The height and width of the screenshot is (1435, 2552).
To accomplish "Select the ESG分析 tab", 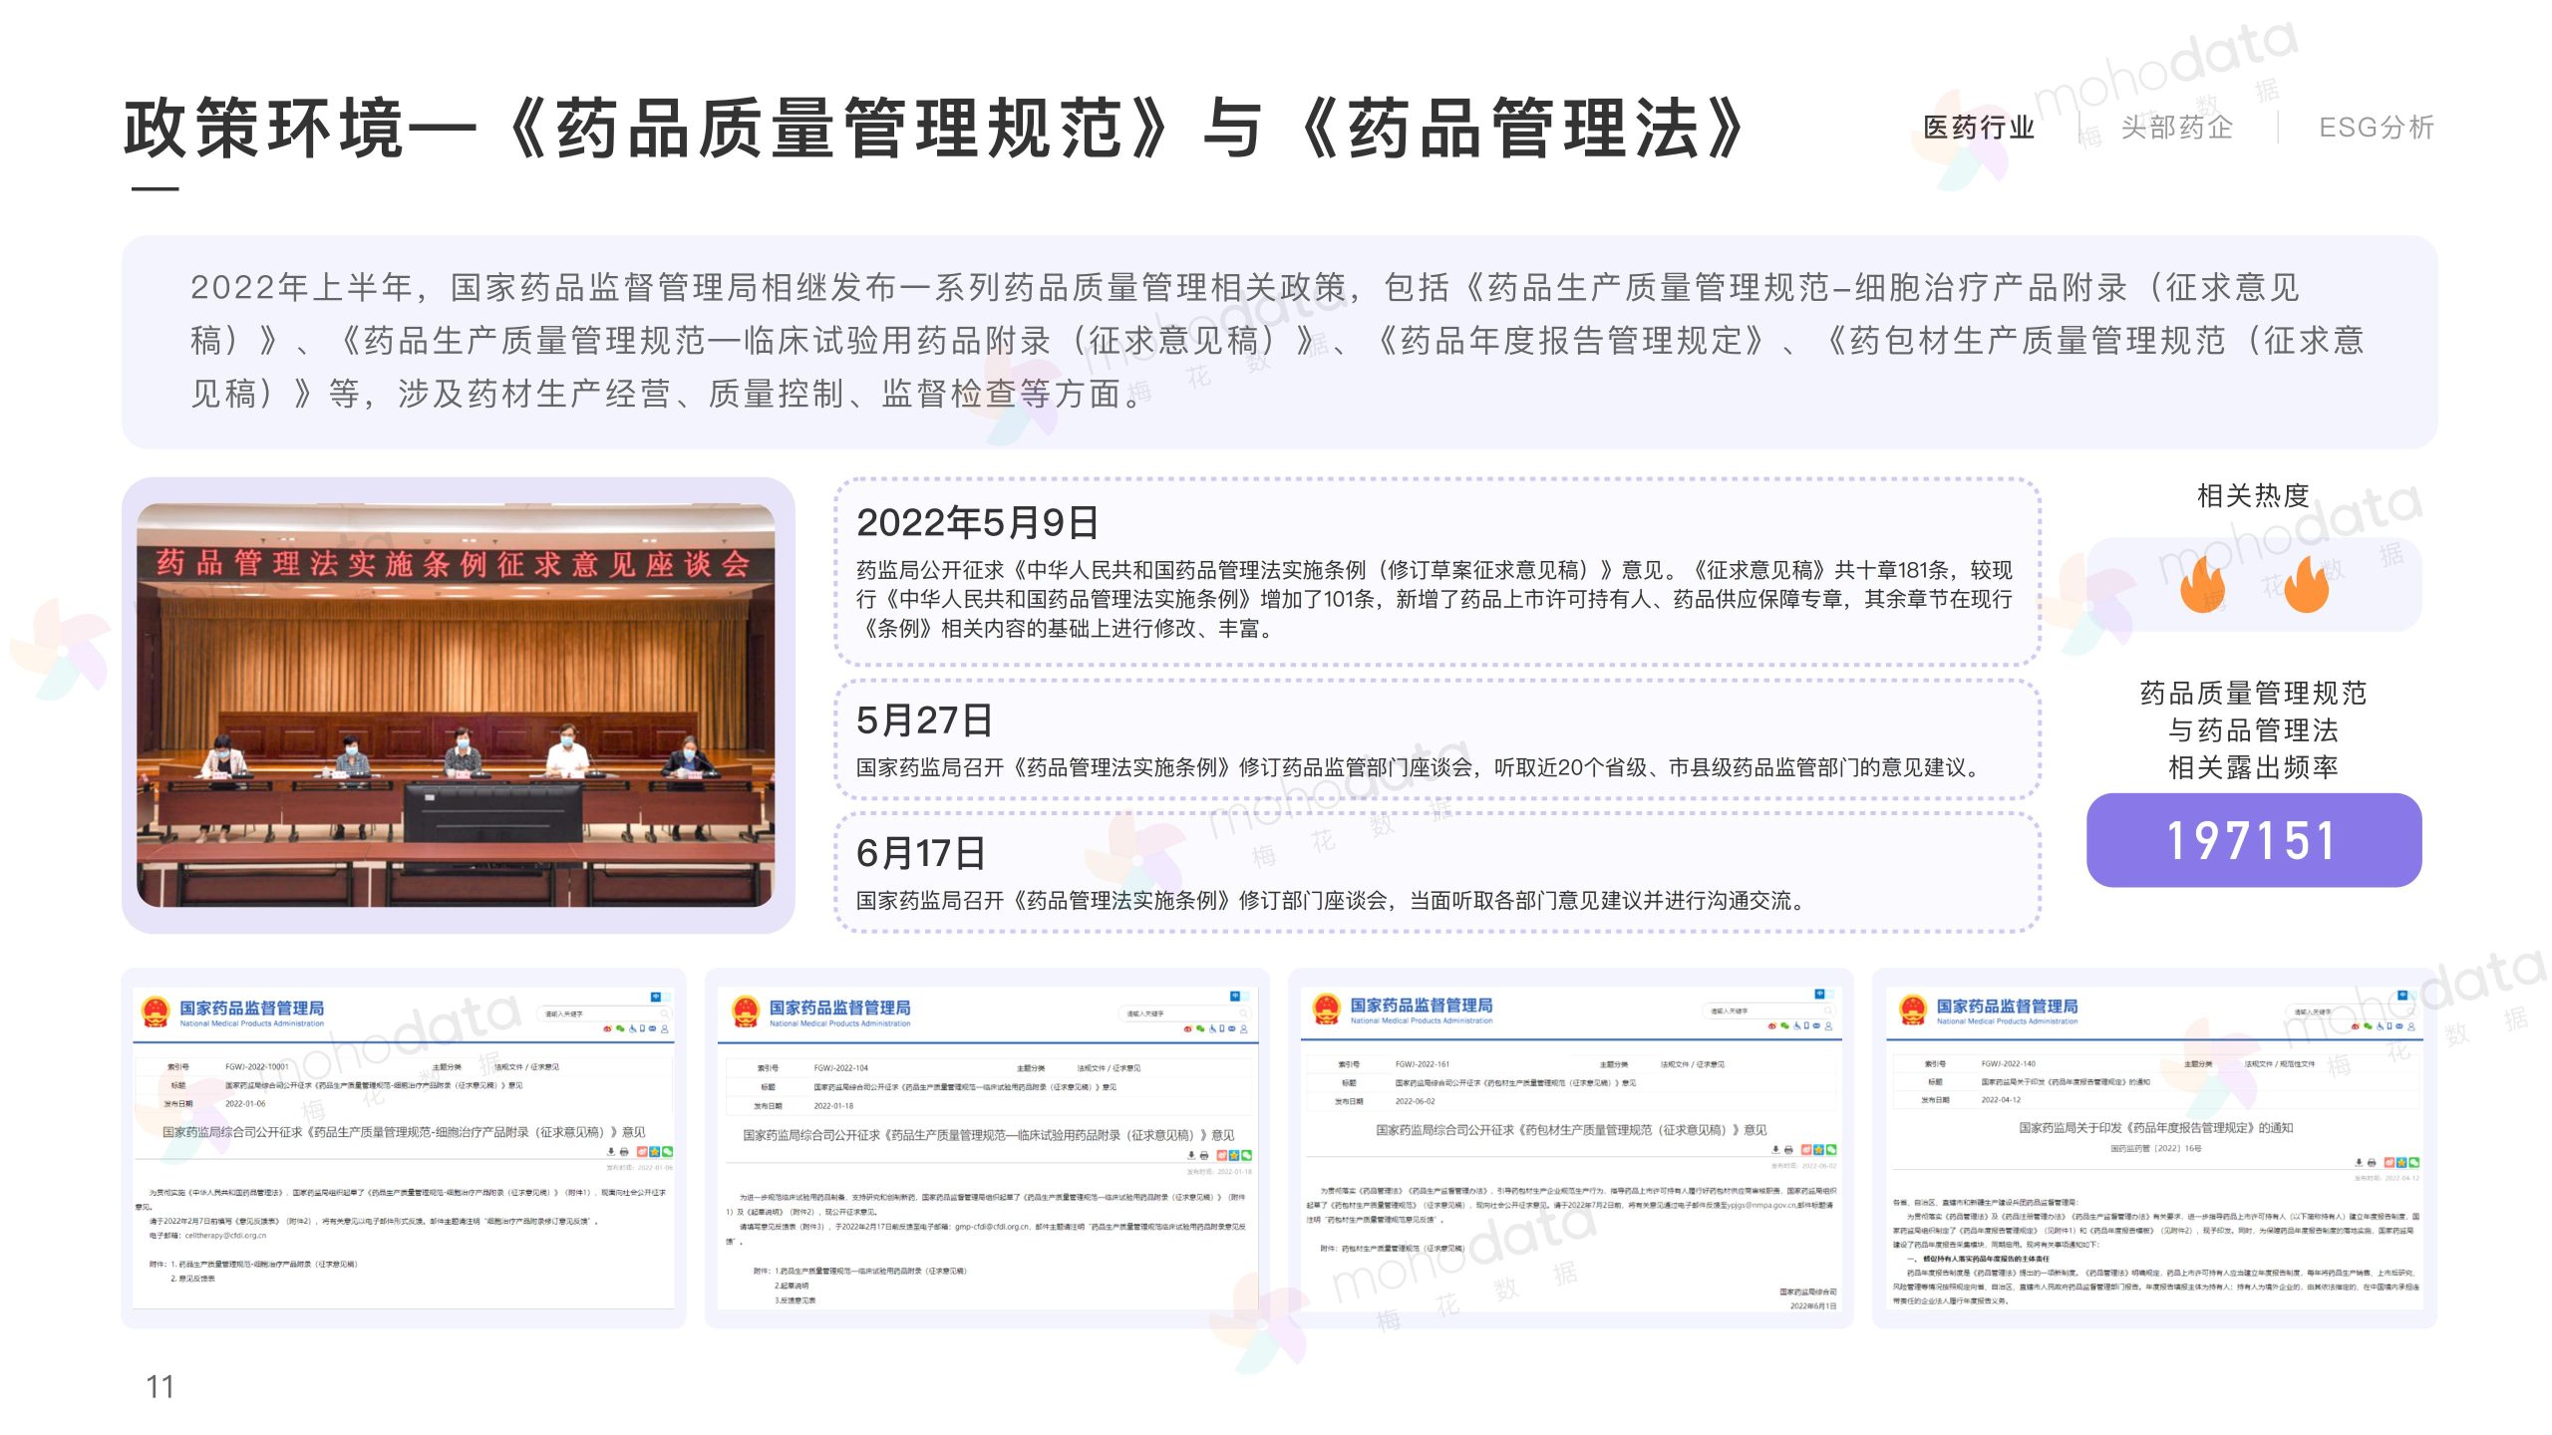I will click(2376, 128).
